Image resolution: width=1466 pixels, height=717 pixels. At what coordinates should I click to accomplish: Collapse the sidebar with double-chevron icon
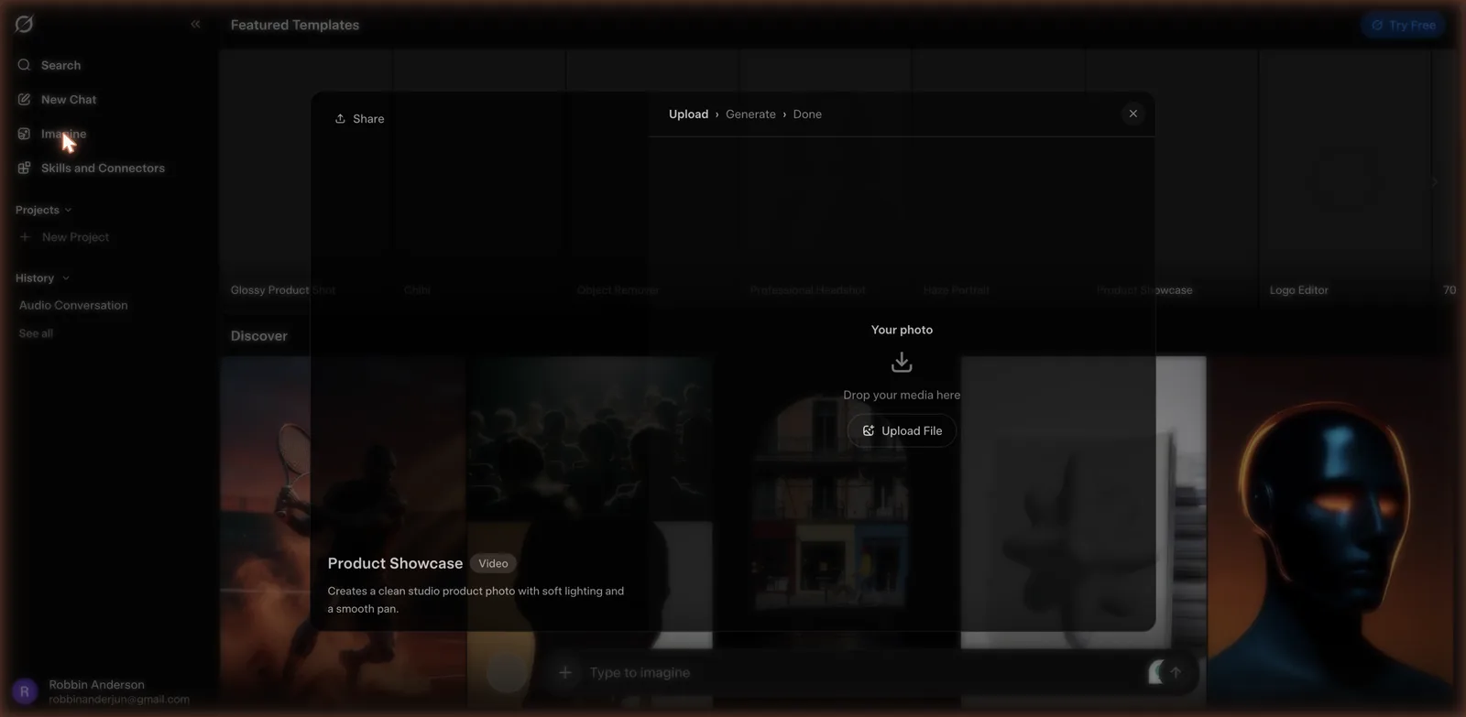coord(195,24)
